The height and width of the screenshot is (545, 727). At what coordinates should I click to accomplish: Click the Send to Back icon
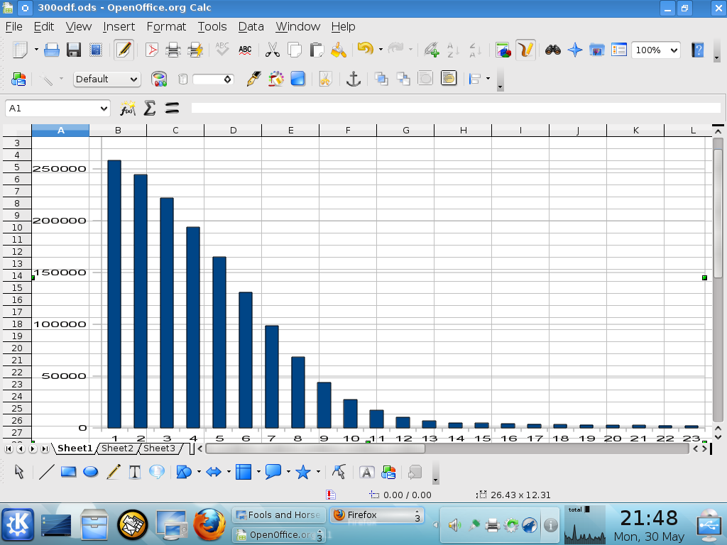(403, 79)
